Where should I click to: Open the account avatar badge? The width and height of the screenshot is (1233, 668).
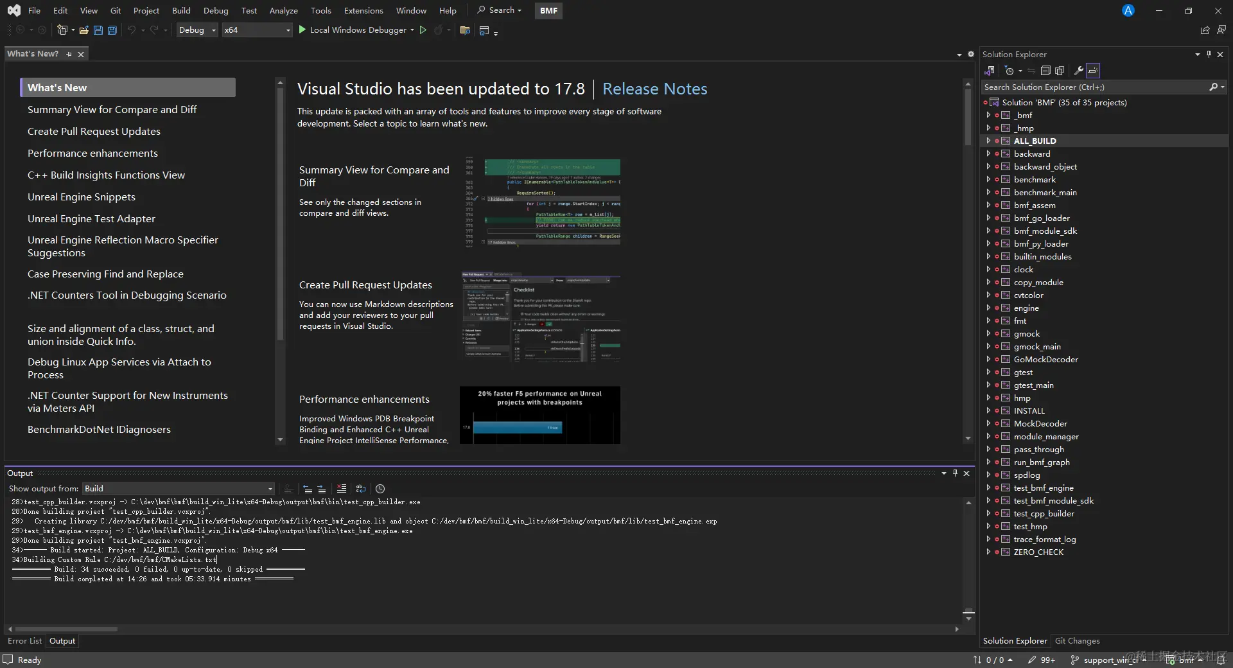1128,10
